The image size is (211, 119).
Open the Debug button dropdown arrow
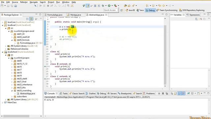[x=106, y=6]
